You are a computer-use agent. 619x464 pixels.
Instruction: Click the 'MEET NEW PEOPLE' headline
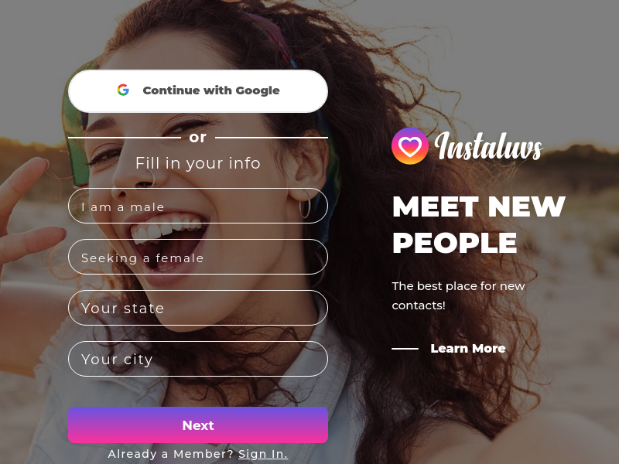pyautogui.click(x=479, y=224)
